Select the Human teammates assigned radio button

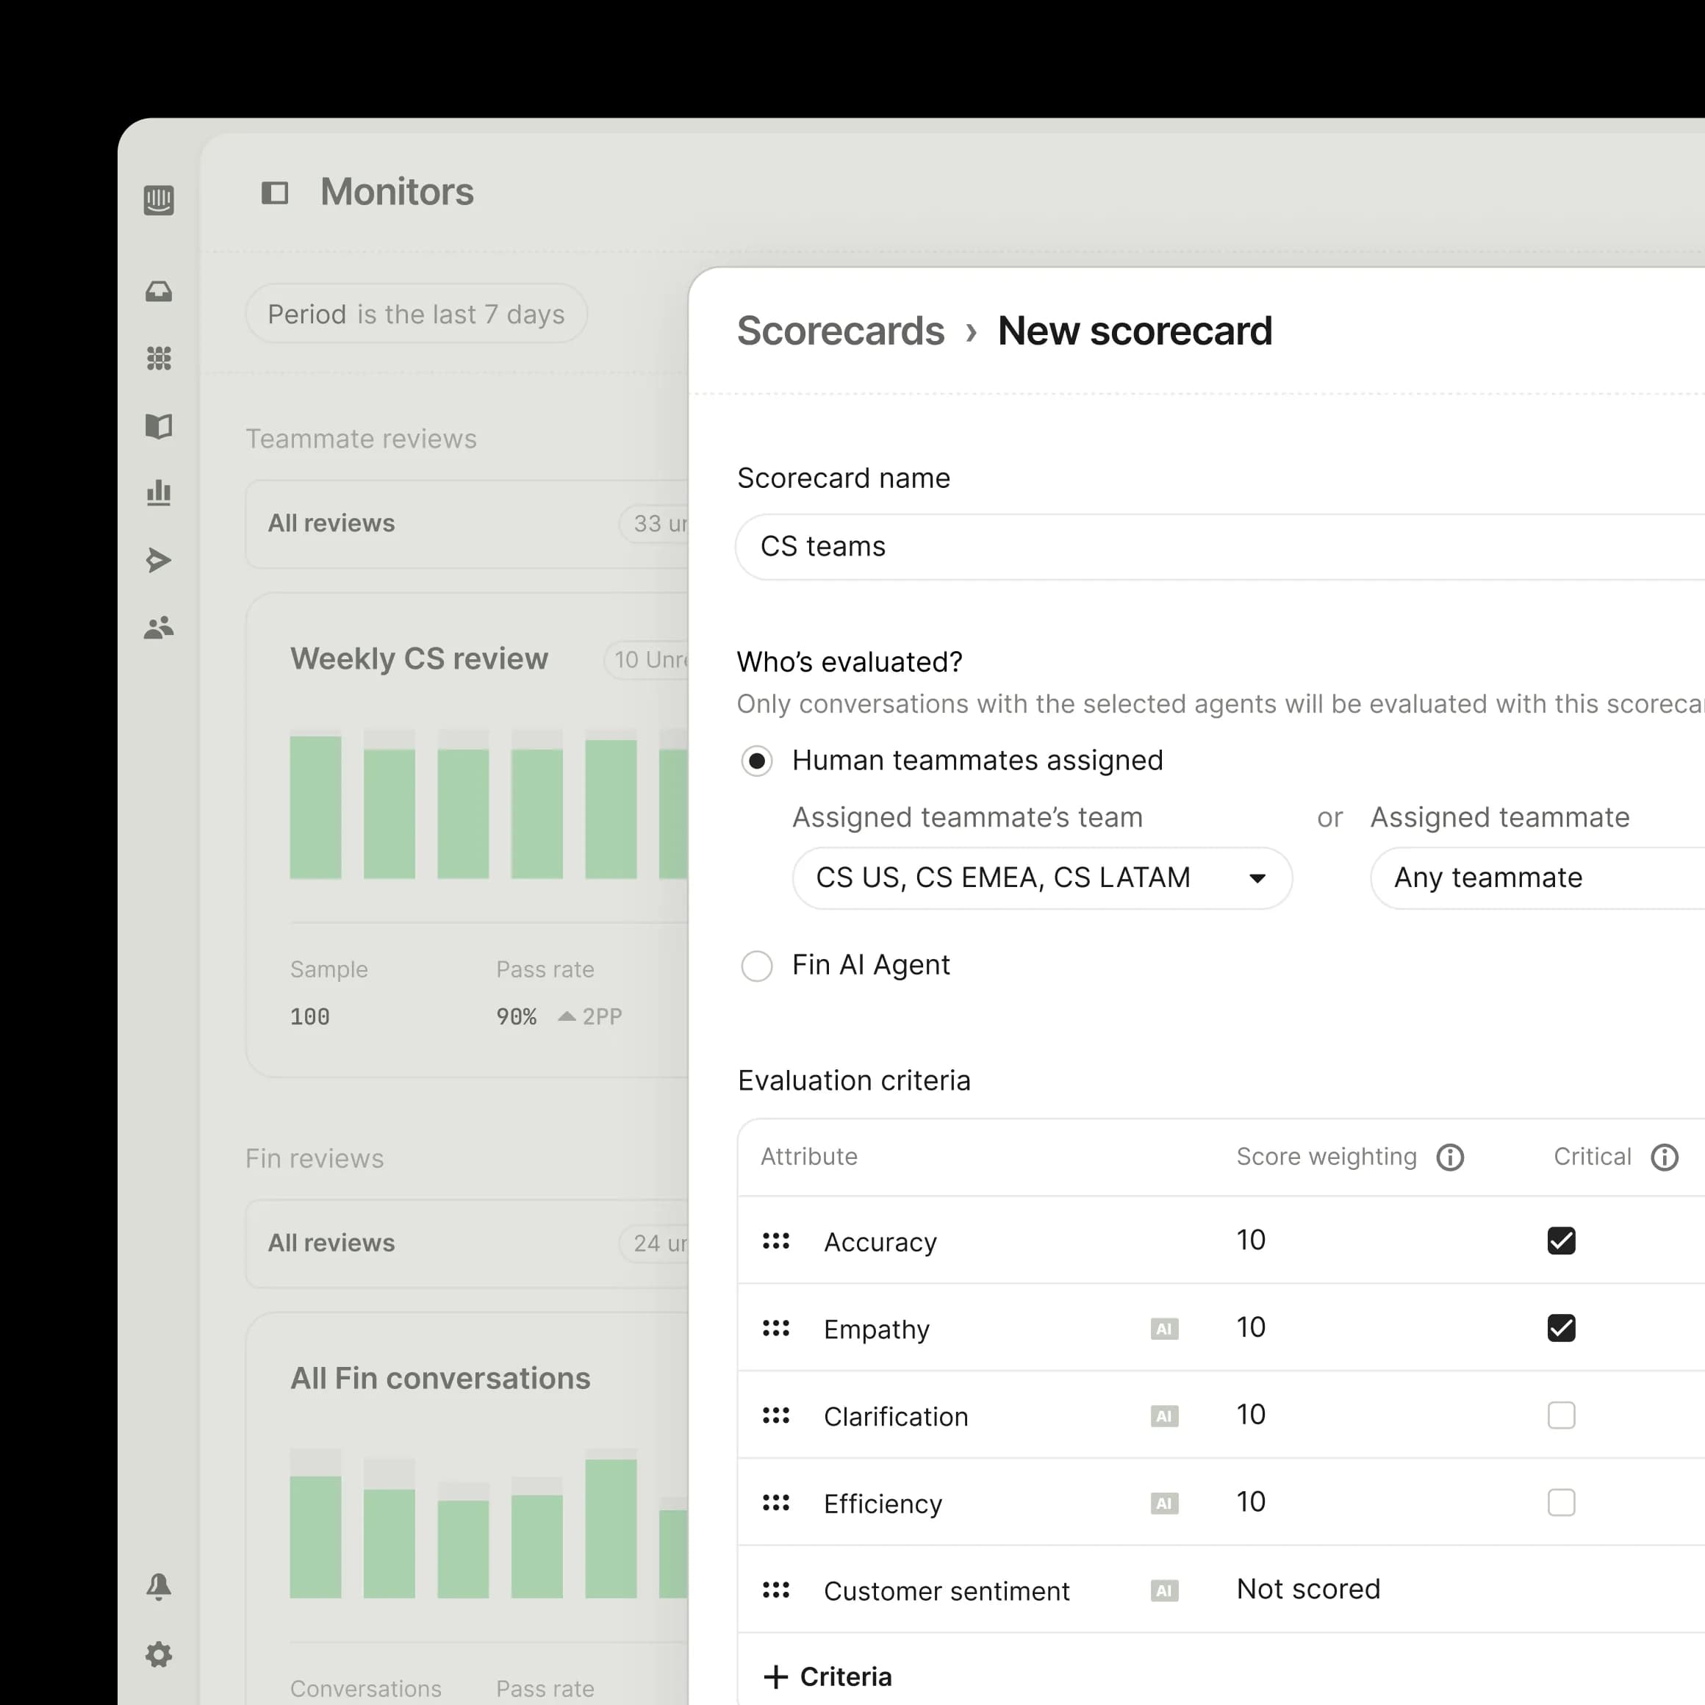[756, 761]
